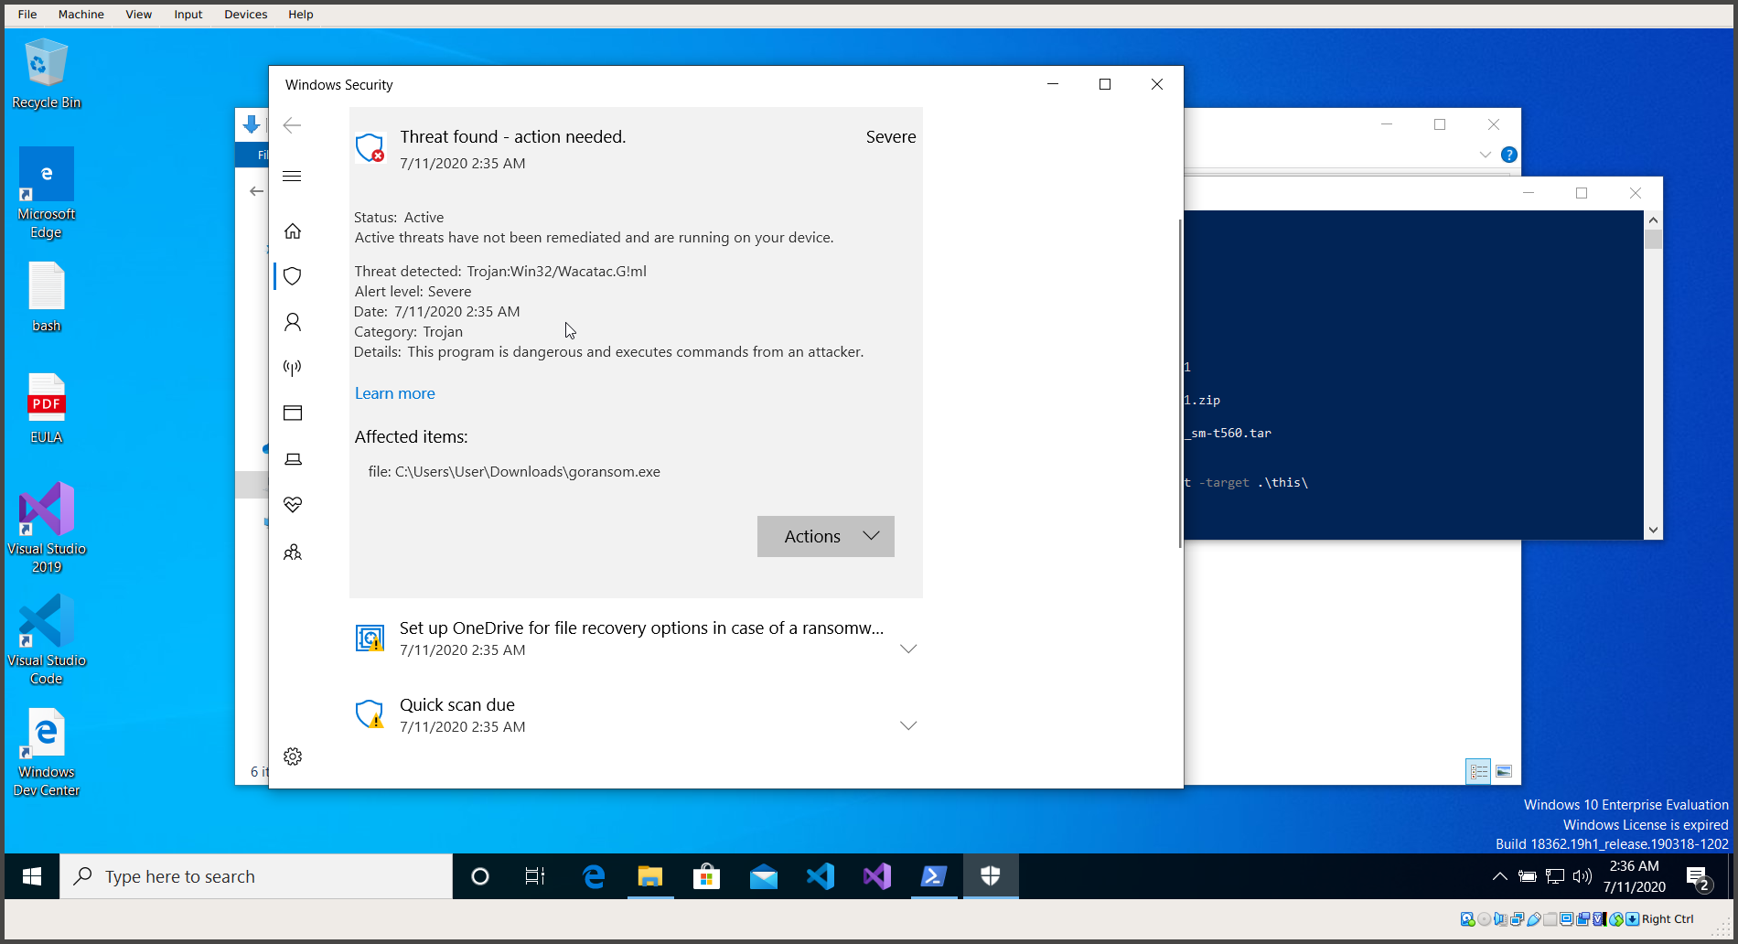Click the Threat found - action needed heading
The image size is (1738, 944).
click(513, 137)
